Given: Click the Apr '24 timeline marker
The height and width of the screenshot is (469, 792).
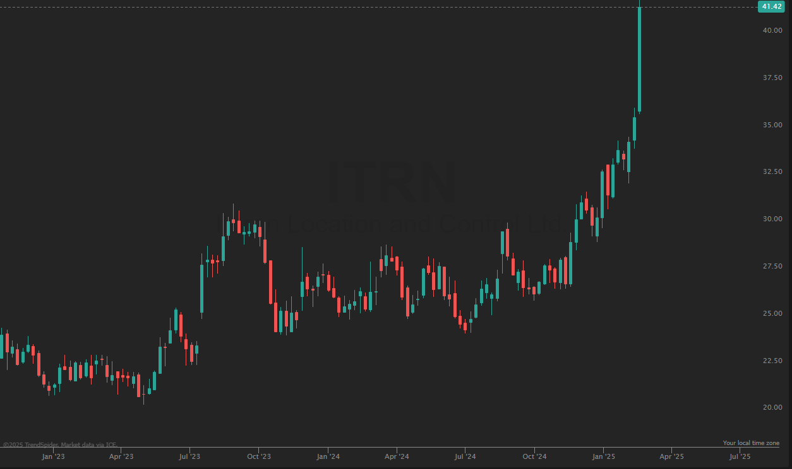Looking at the screenshot, I should pos(397,456).
